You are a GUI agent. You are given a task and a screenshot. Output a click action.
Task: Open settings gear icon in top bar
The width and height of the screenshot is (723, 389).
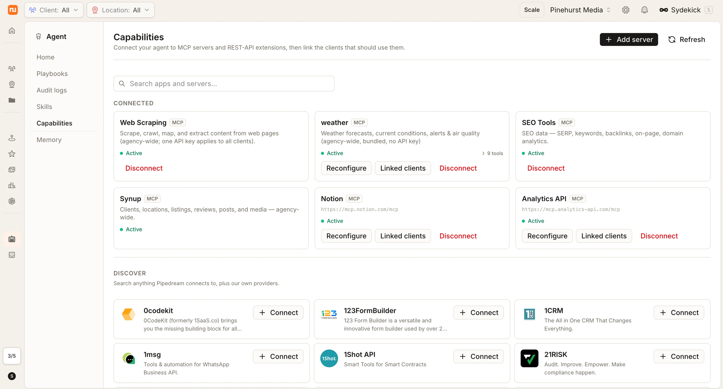pos(626,10)
